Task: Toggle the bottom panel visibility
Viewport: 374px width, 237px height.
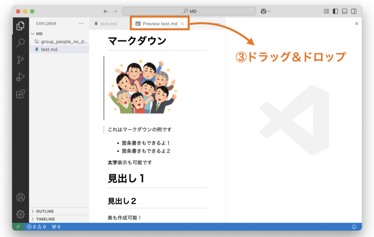Action: coord(344,11)
